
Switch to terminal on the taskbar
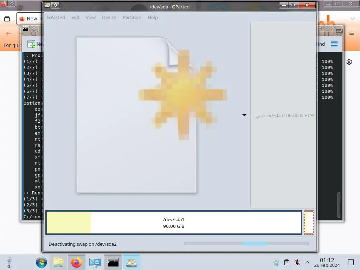(113, 262)
